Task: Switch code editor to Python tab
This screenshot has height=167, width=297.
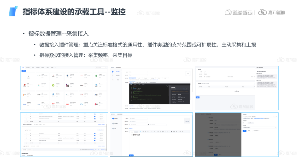Action: (135, 84)
